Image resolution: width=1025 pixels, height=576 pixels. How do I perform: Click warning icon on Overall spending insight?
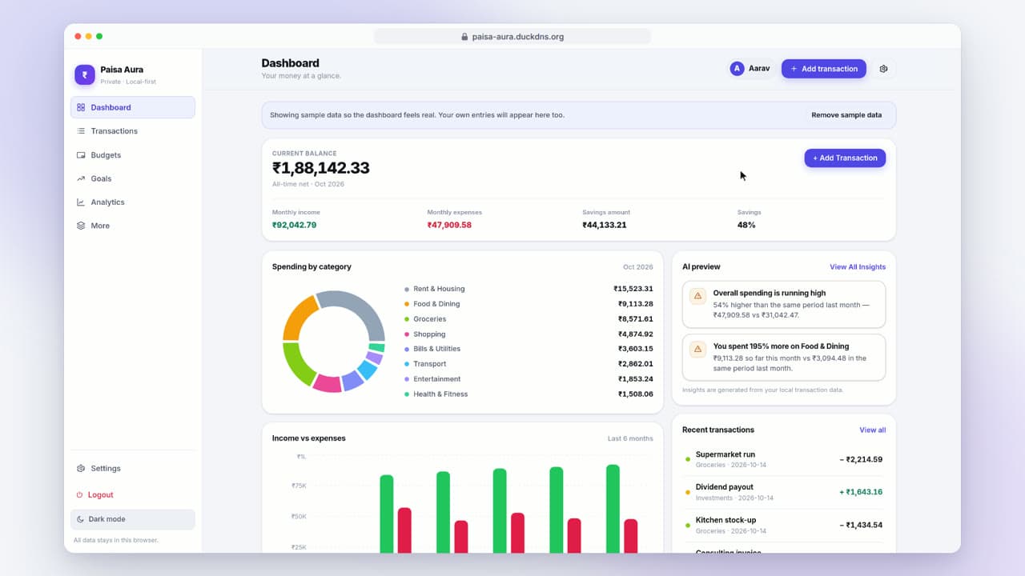point(697,296)
